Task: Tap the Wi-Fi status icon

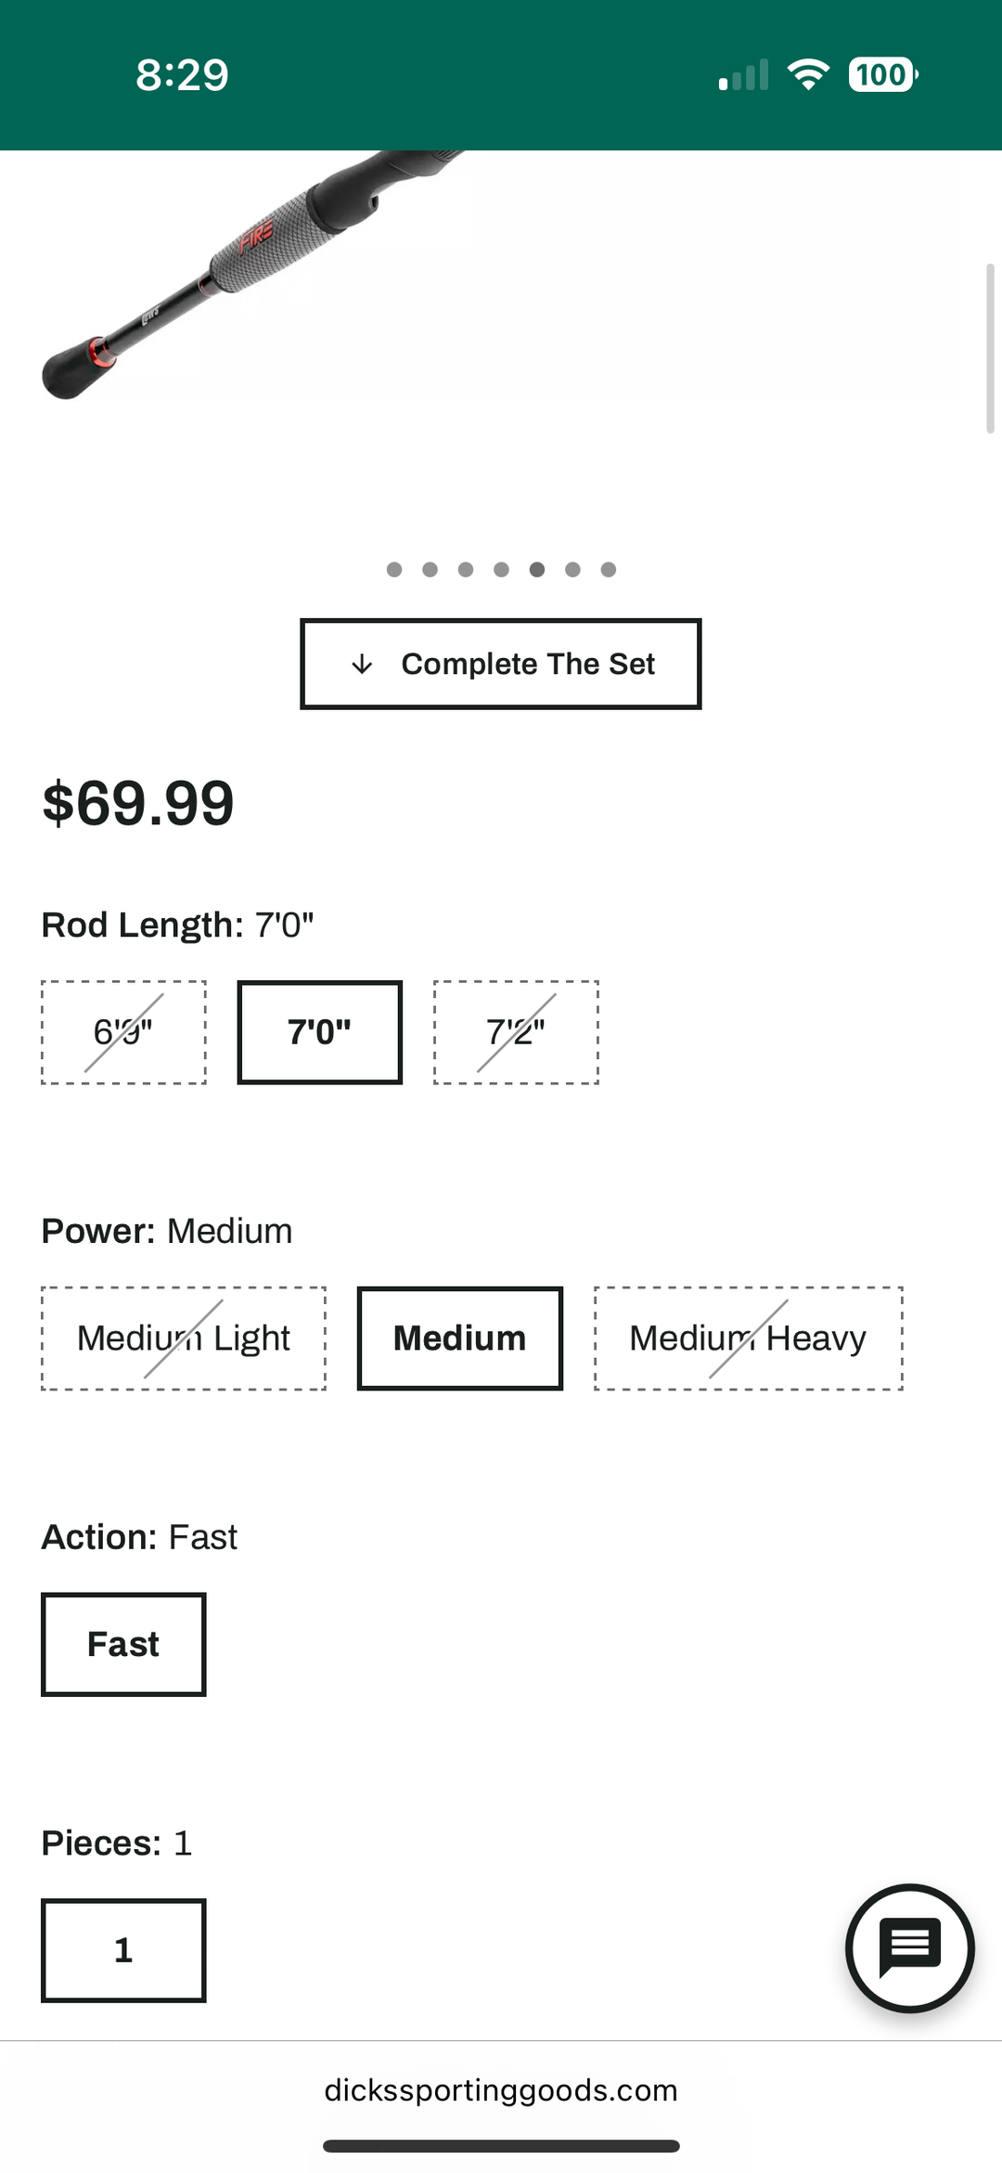Action: point(808,74)
